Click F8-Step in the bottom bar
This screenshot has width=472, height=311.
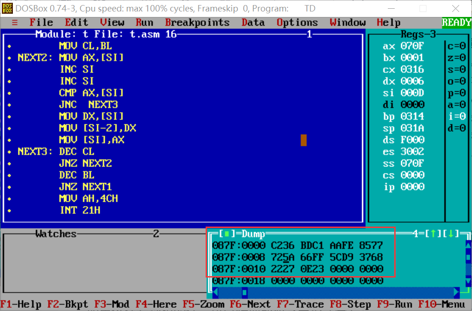click(x=350, y=305)
